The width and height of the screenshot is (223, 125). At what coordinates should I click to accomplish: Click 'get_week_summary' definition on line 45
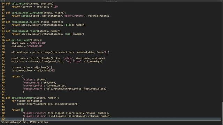23,98
